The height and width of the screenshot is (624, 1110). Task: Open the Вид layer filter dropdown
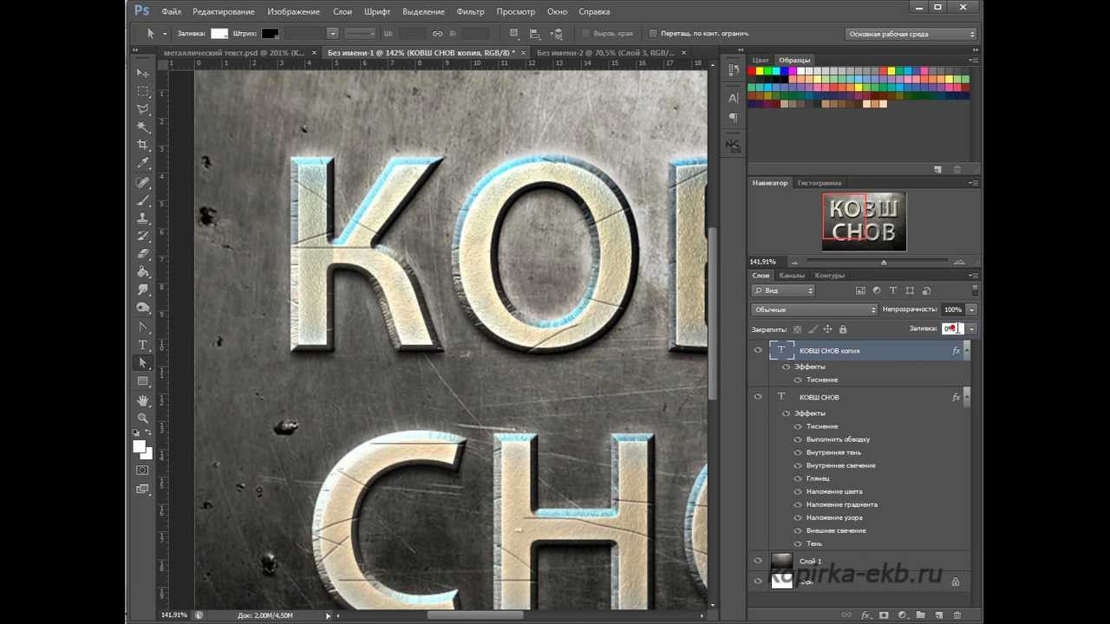tap(783, 291)
